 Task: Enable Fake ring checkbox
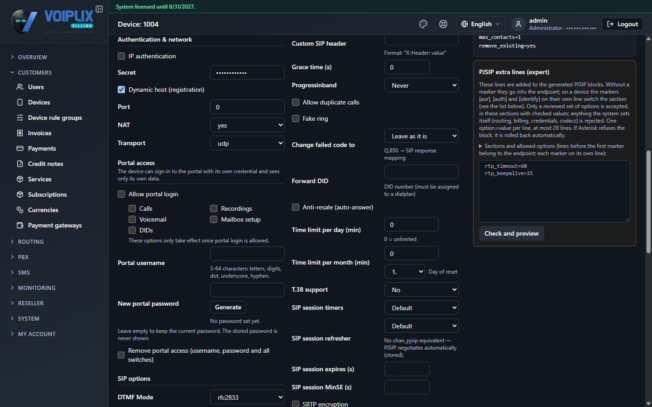(296, 118)
